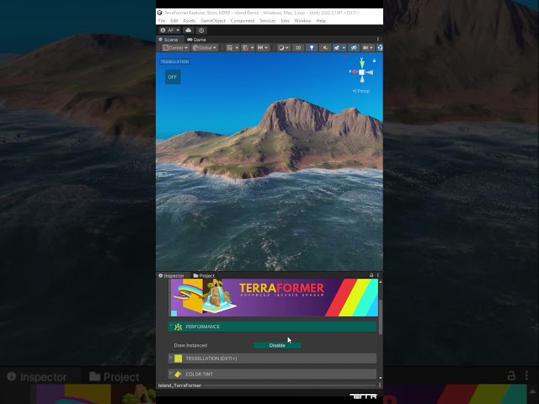Click the Unity logo in title bar

click(x=159, y=13)
